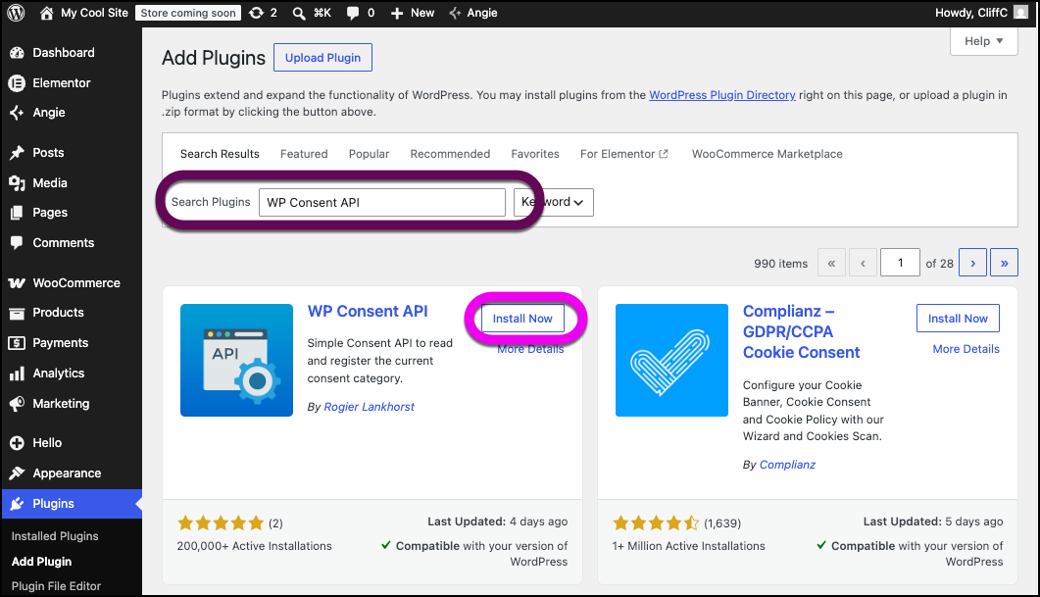The width and height of the screenshot is (1040, 597).
Task: Jump to last page of results
Action: coord(1004,263)
